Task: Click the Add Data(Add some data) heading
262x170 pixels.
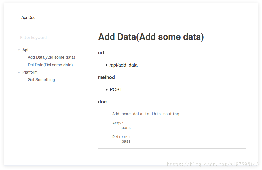Action: [151, 37]
